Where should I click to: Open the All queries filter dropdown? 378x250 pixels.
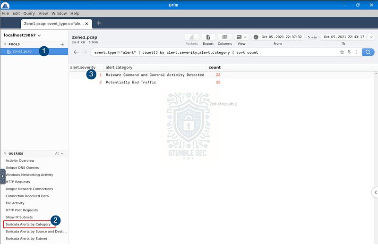coord(59,153)
